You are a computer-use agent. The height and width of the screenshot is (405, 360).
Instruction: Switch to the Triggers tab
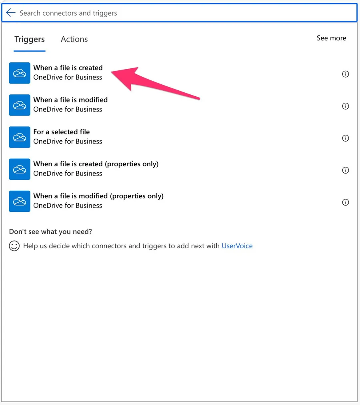30,39
